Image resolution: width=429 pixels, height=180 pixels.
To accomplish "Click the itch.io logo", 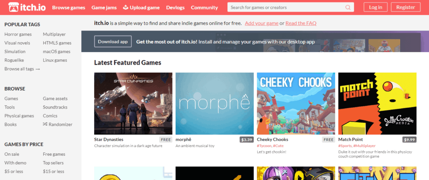I will tap(27, 8).
